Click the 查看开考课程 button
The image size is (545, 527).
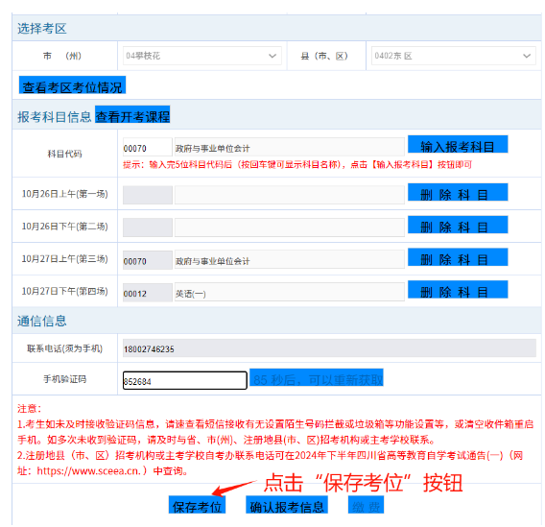coord(132,115)
